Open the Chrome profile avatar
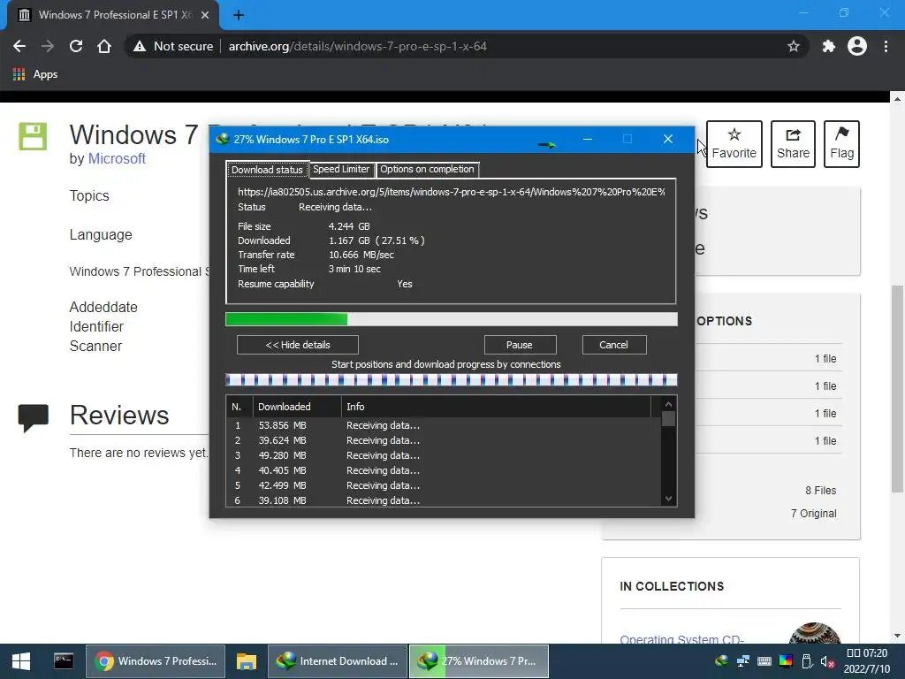905x679 pixels. click(x=857, y=46)
